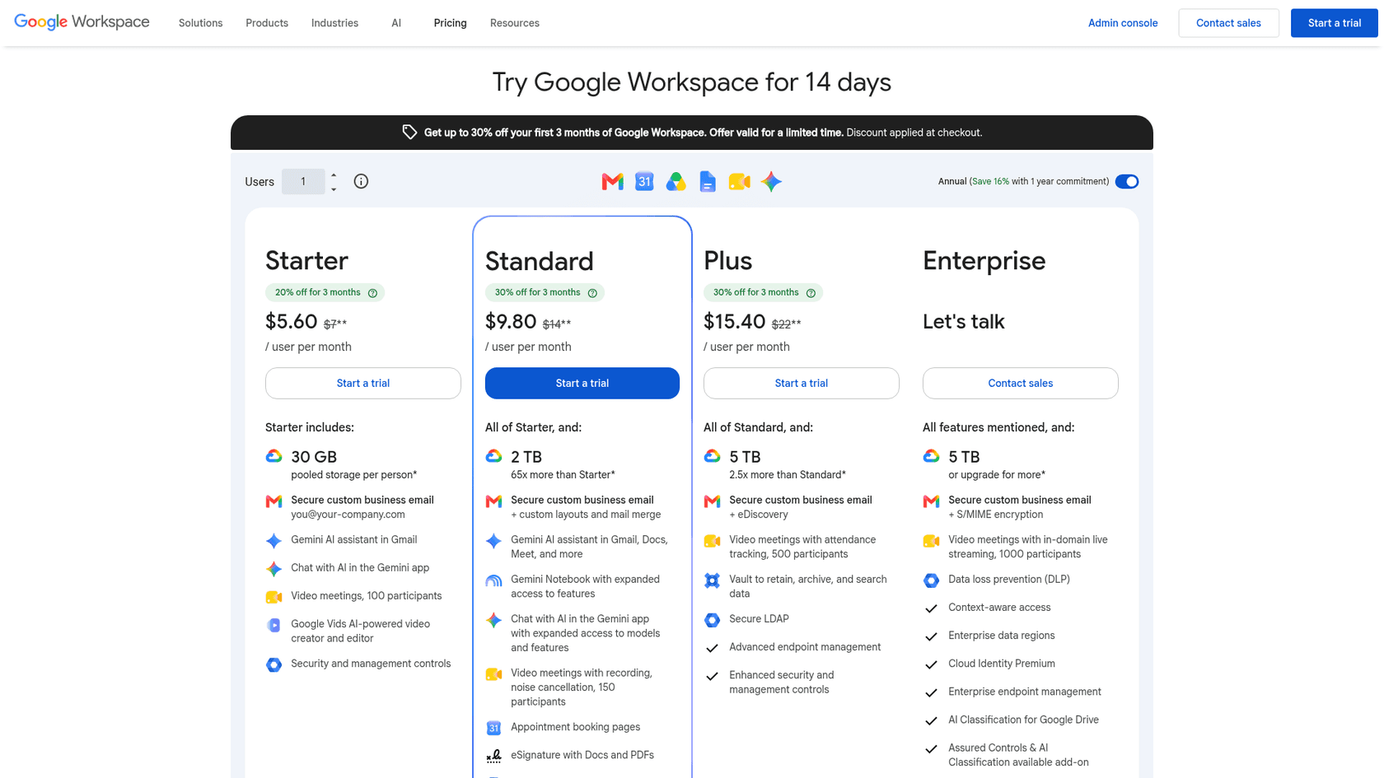Open the Solutions menu
Screen dimensions: 1384x778
tap(200, 23)
